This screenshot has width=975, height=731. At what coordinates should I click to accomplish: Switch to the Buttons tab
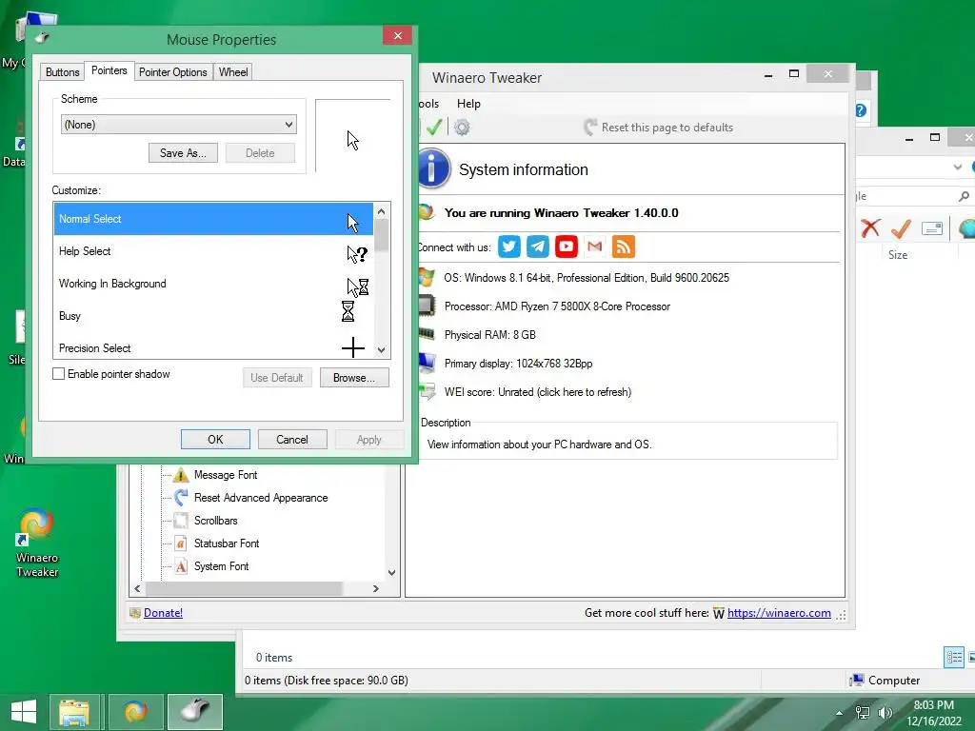click(x=62, y=72)
